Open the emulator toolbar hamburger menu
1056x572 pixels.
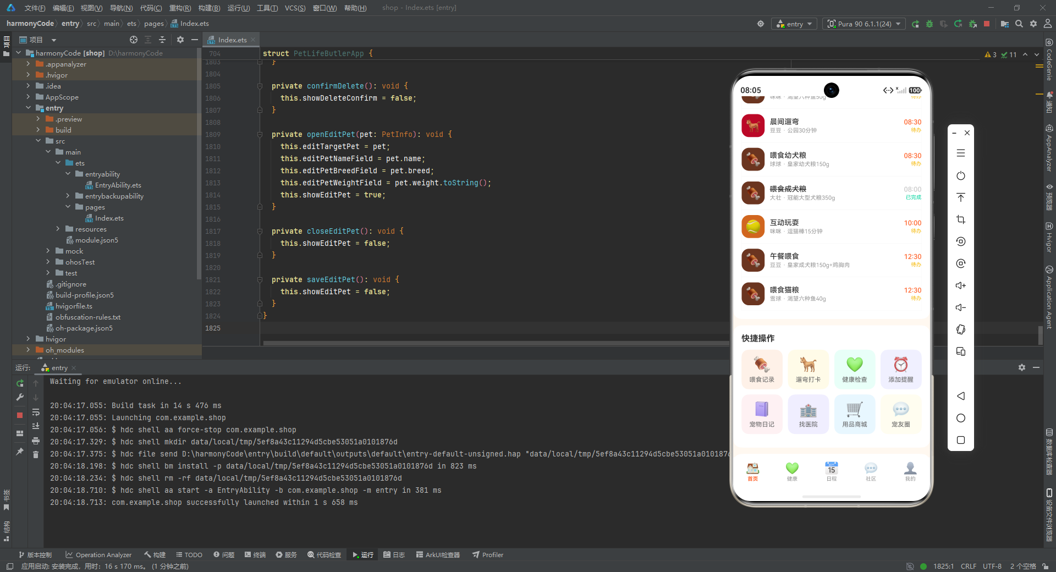[961, 153]
